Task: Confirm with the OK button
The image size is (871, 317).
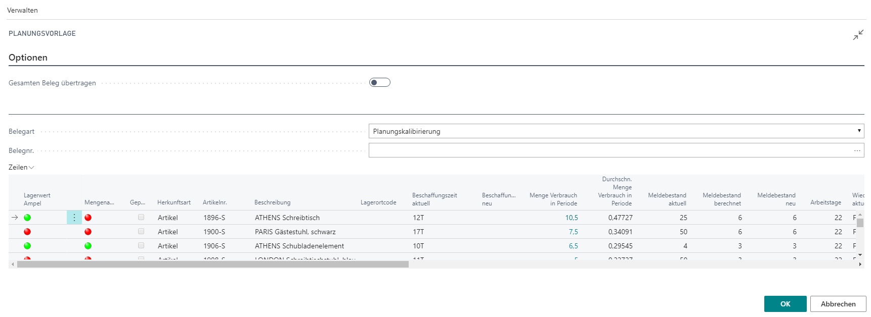Action: 785,304
